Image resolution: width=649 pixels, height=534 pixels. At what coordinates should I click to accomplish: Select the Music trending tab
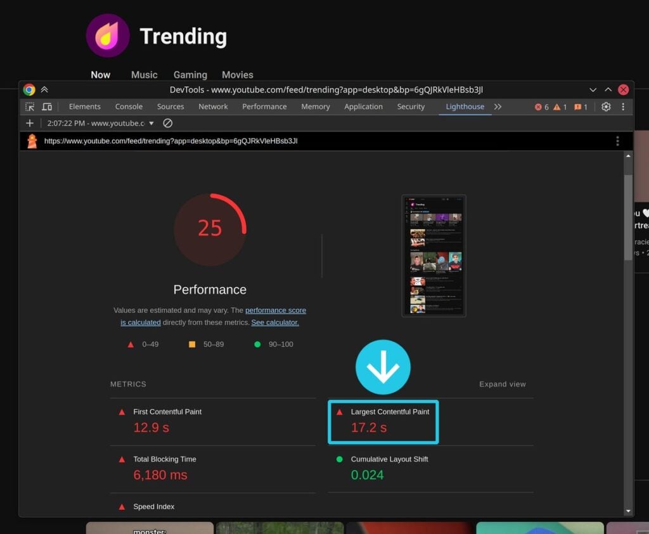144,75
